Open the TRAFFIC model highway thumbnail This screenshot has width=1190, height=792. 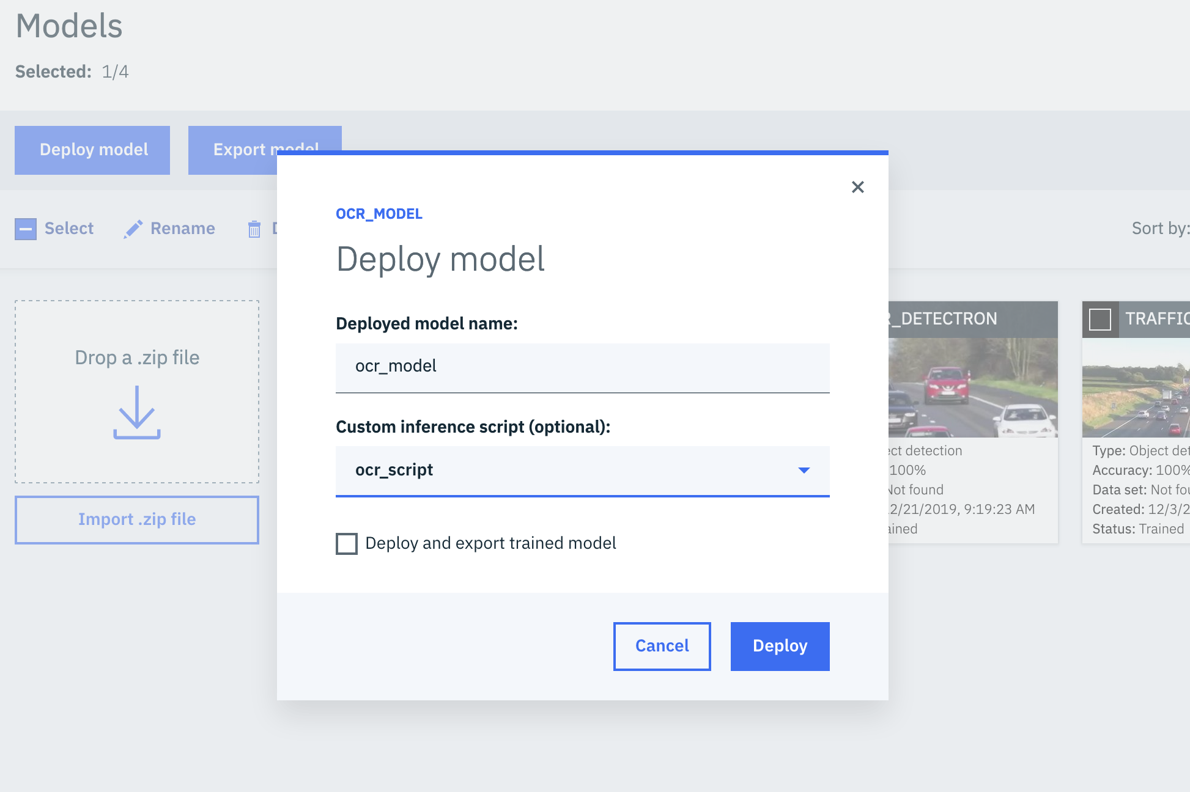coord(1136,387)
